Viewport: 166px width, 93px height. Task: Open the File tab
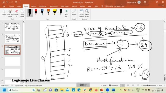pos(4,6)
